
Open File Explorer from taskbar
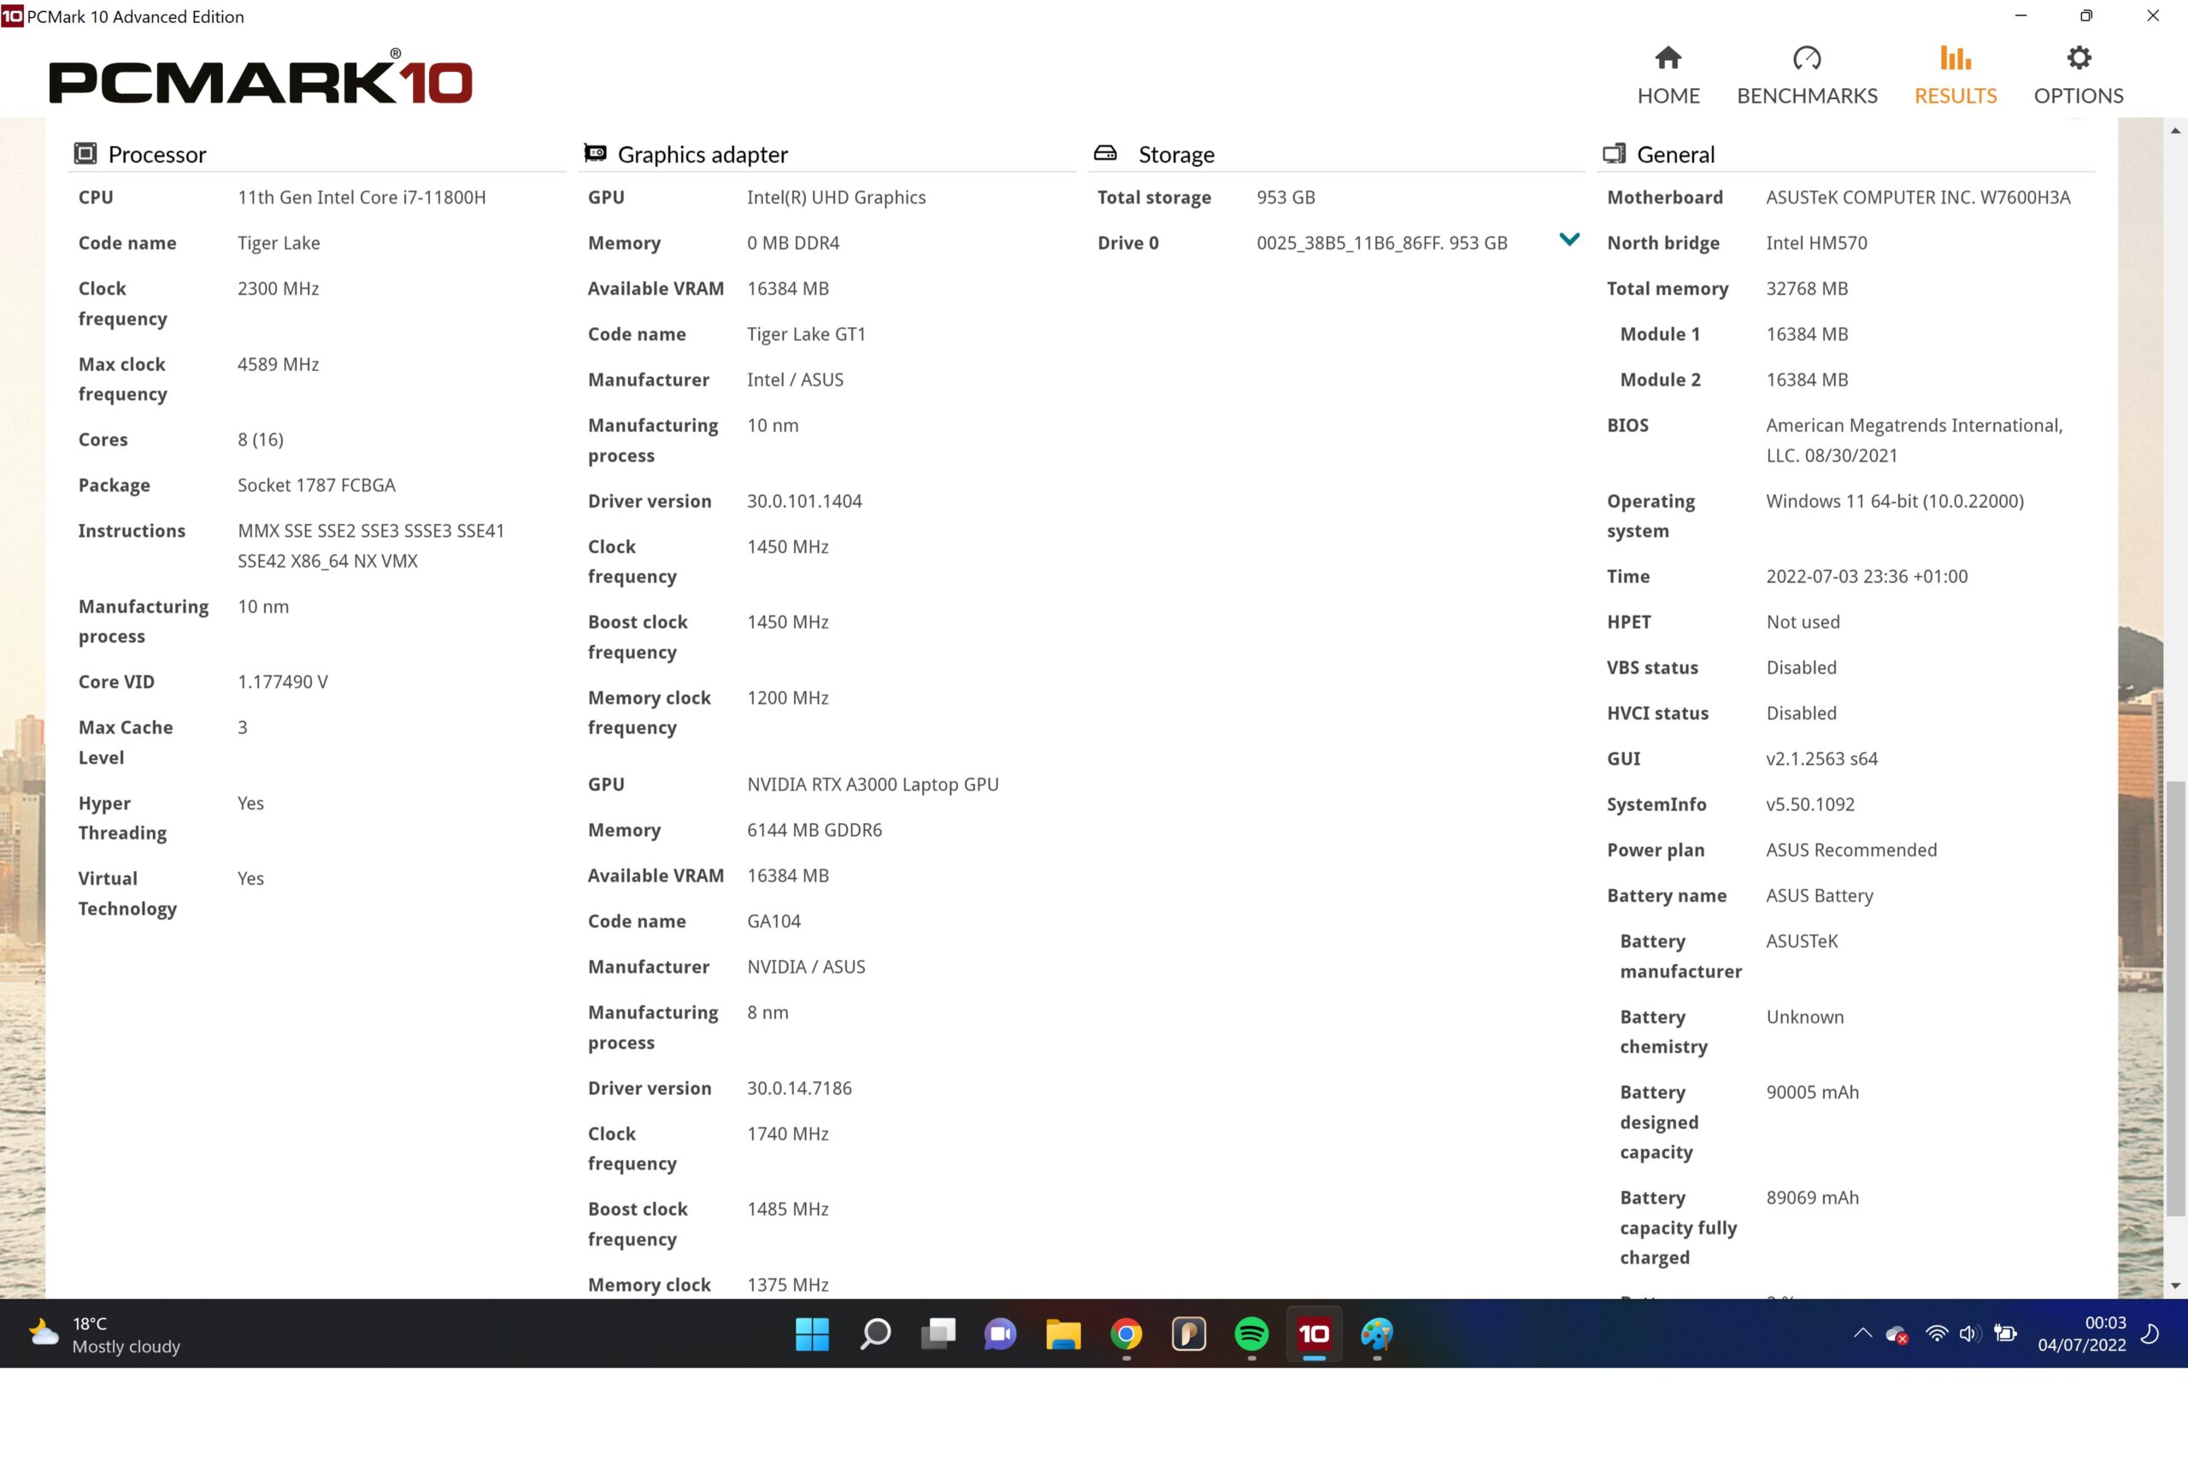1062,1334
